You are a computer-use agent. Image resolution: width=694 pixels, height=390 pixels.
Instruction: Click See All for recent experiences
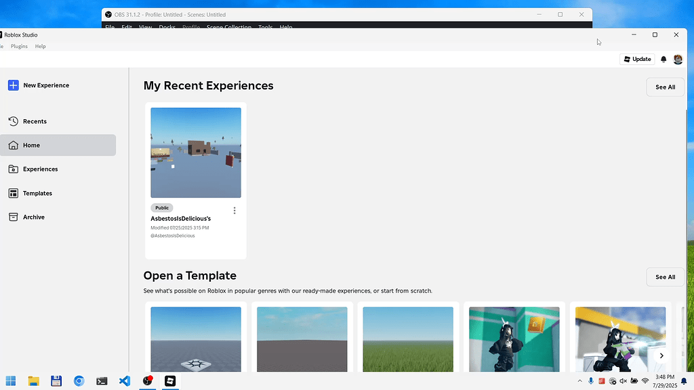click(665, 87)
